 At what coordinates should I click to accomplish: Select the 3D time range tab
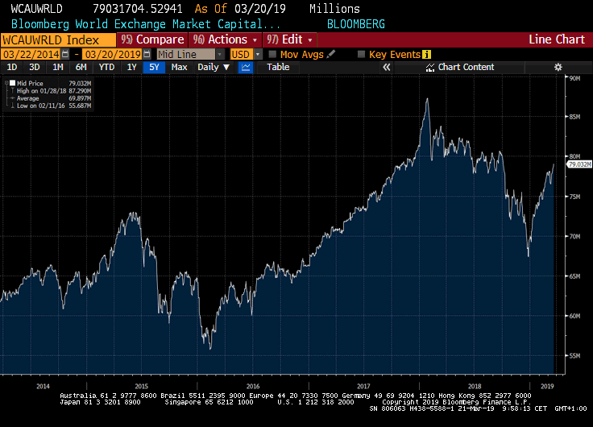click(35, 68)
